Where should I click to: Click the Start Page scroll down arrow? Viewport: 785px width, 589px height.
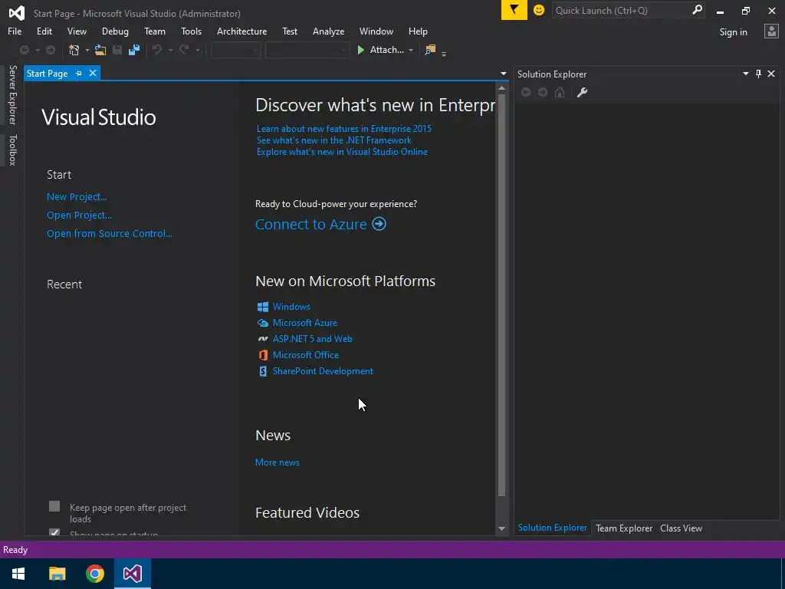coord(501,529)
